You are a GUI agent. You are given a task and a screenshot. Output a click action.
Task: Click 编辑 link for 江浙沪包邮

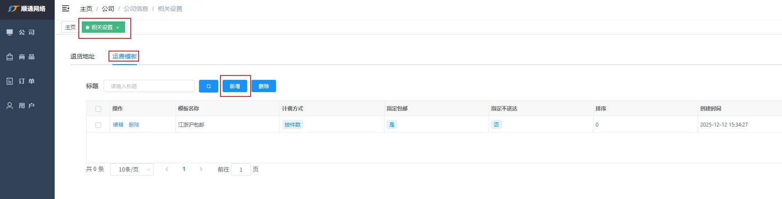pyautogui.click(x=118, y=125)
